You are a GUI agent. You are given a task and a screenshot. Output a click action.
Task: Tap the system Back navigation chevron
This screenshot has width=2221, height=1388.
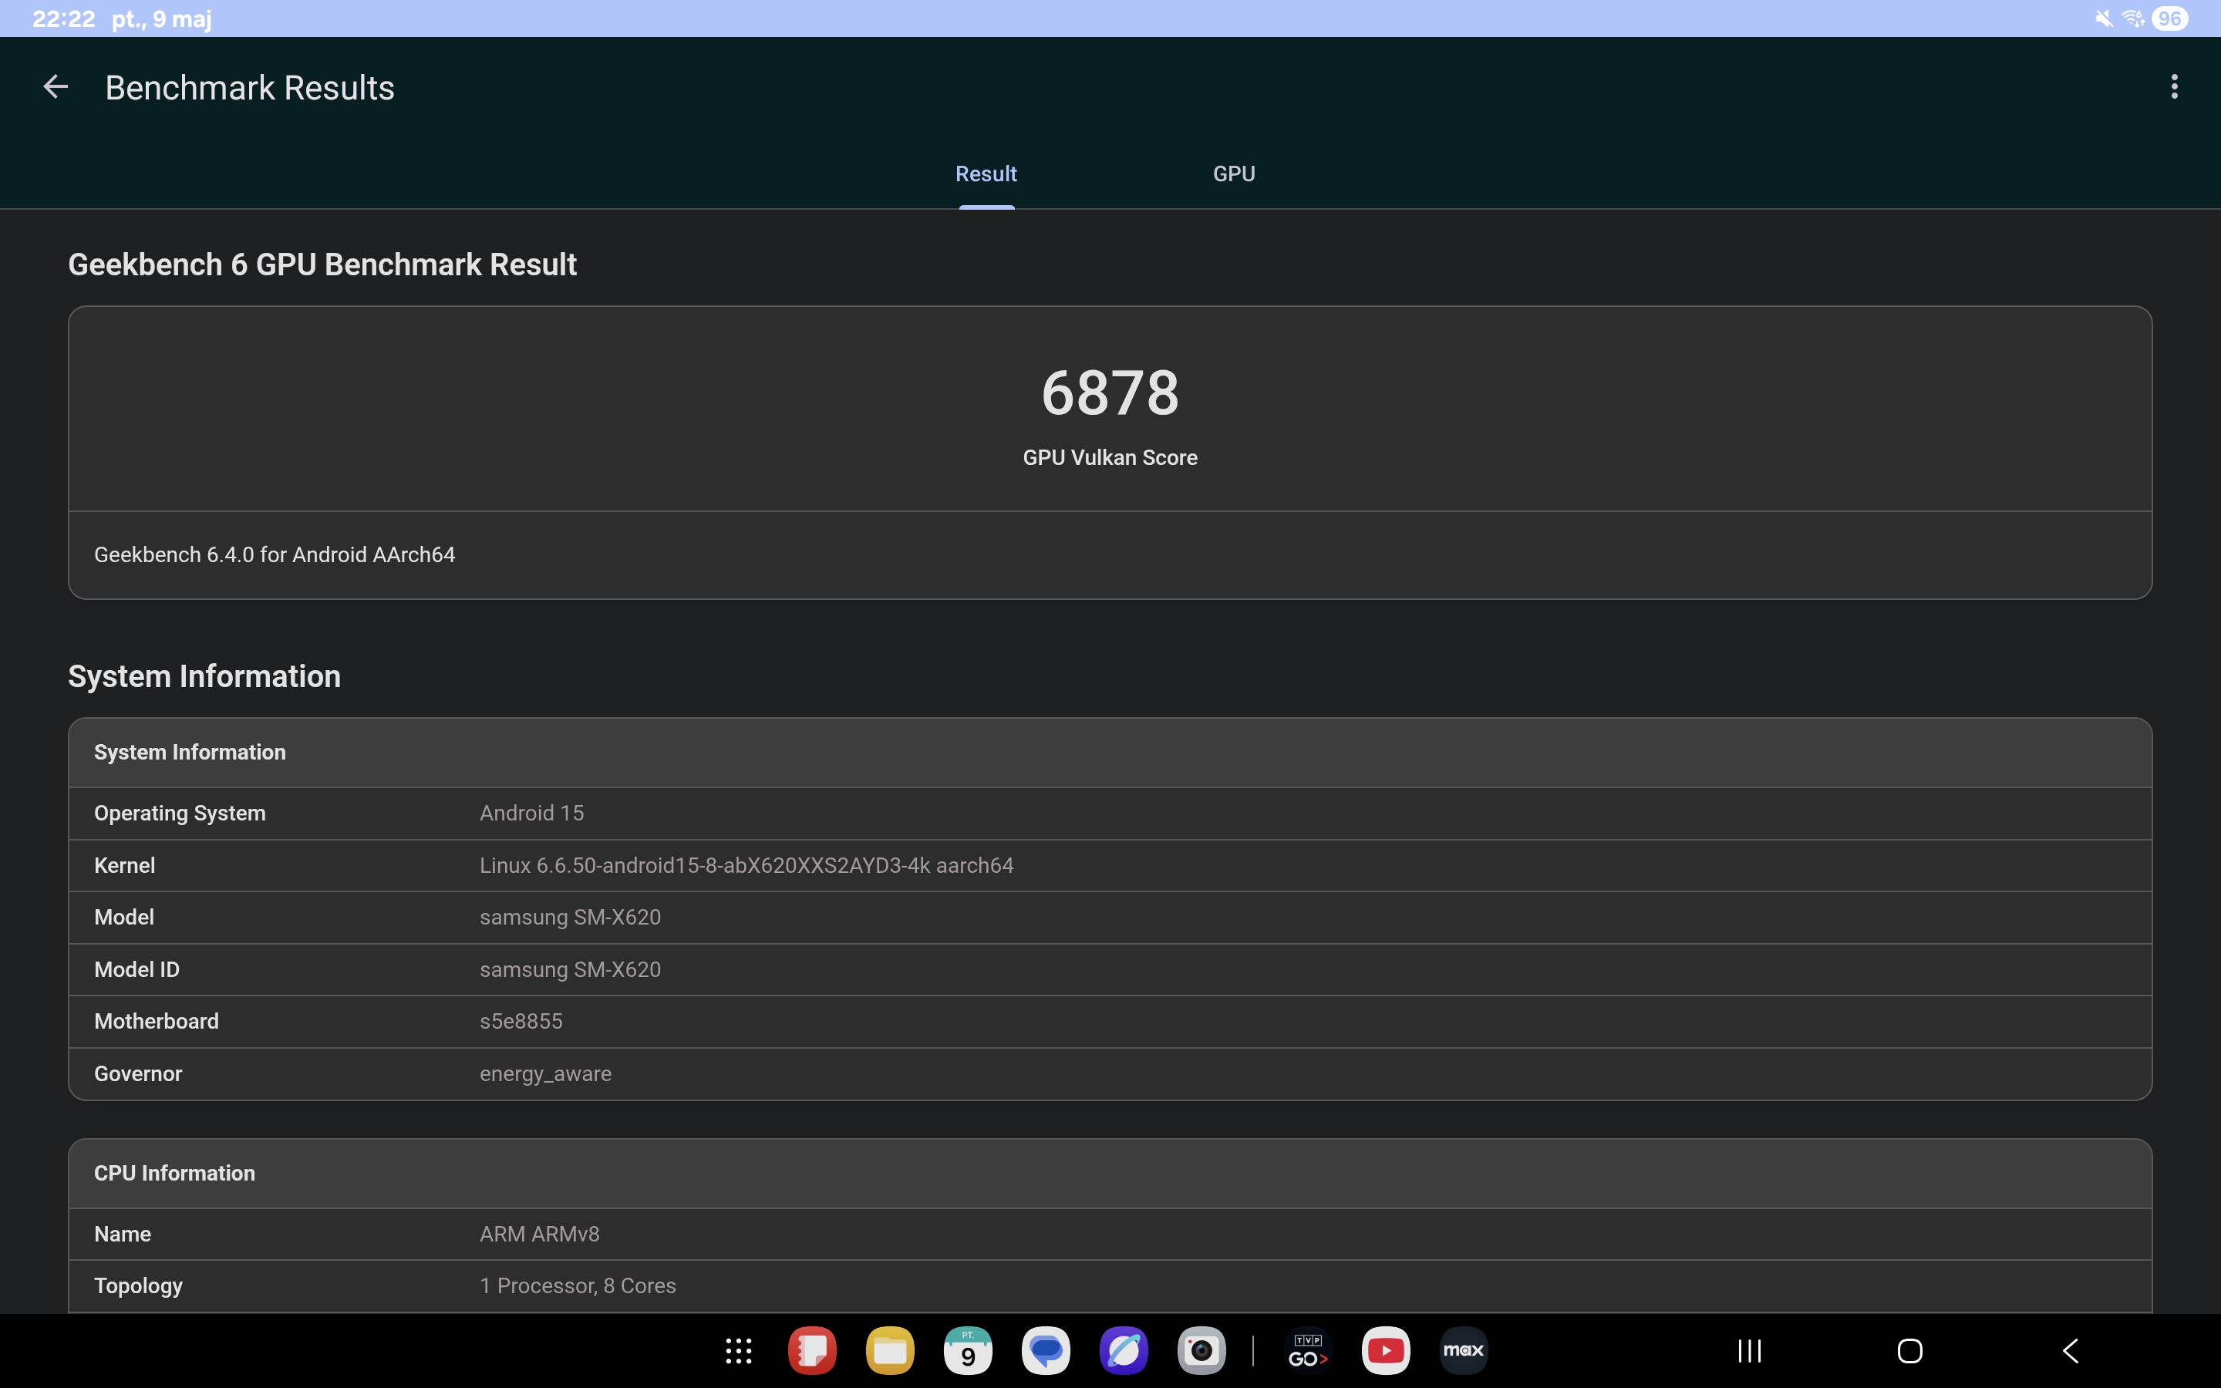click(2071, 1350)
